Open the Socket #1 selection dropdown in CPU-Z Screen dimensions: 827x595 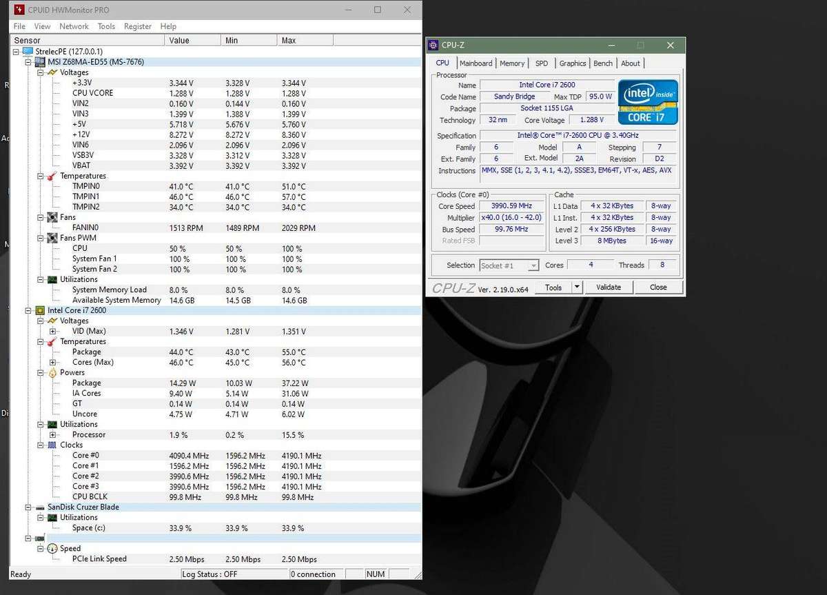click(533, 265)
